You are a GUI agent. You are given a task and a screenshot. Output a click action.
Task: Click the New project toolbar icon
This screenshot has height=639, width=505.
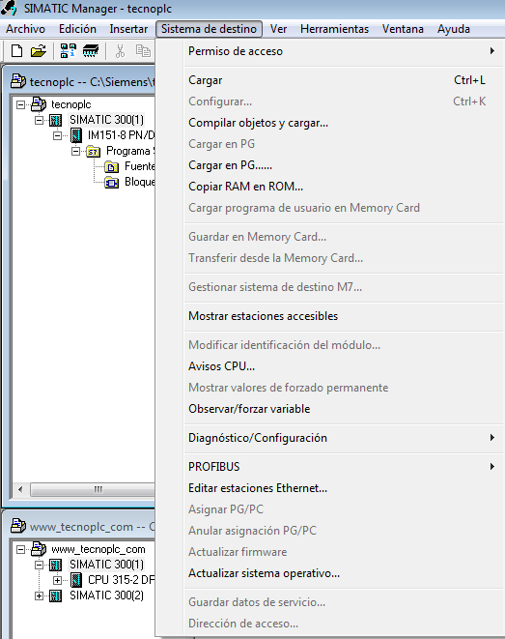[16, 51]
